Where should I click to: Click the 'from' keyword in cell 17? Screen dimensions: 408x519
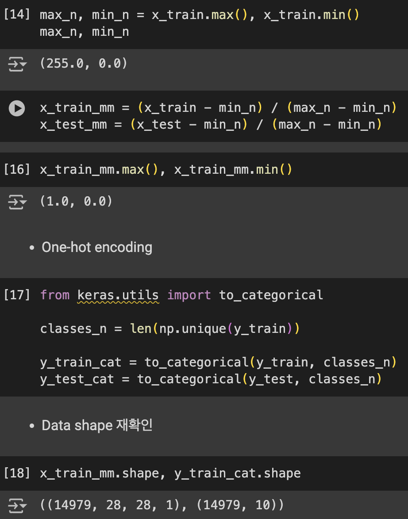pyautogui.click(x=55, y=295)
